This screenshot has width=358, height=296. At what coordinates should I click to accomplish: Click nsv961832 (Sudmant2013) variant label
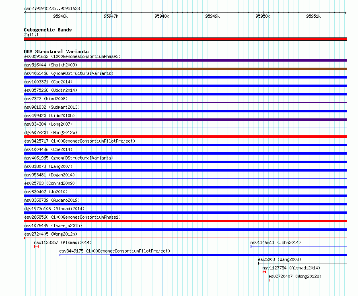pos(52,107)
